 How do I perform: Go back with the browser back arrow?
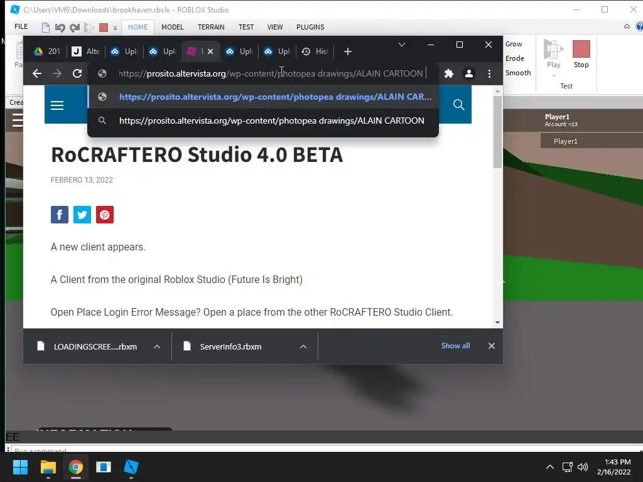click(37, 73)
